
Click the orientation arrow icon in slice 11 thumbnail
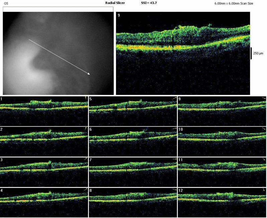tap(264, 159)
